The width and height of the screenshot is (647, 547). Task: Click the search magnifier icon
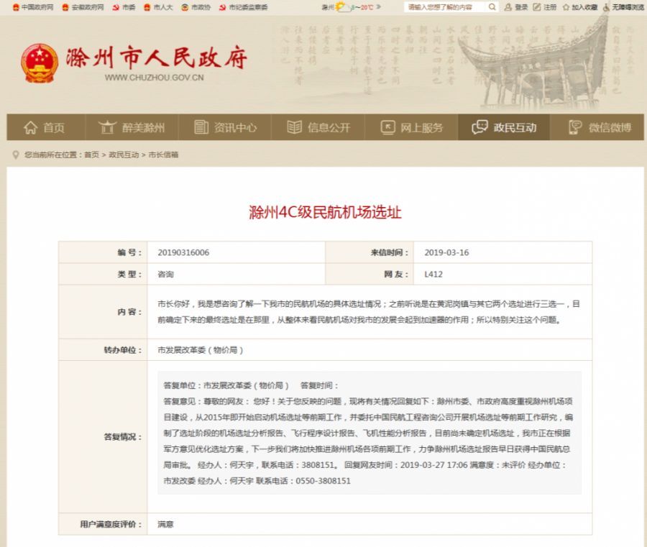[x=492, y=7]
